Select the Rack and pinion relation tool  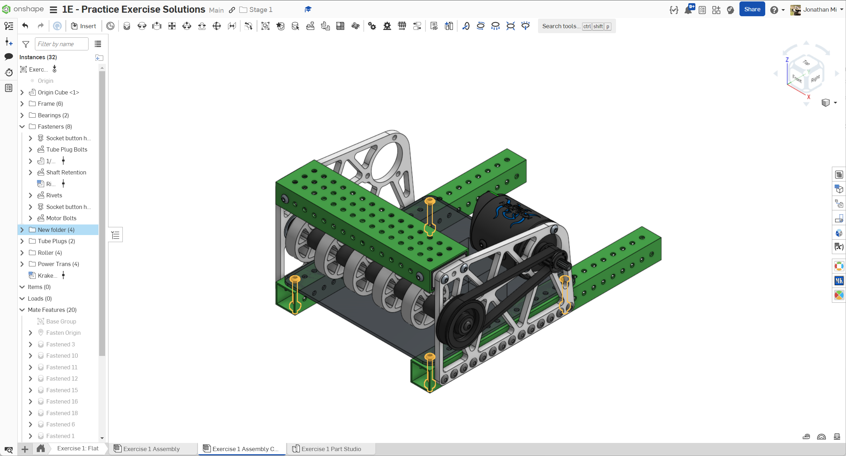point(387,26)
